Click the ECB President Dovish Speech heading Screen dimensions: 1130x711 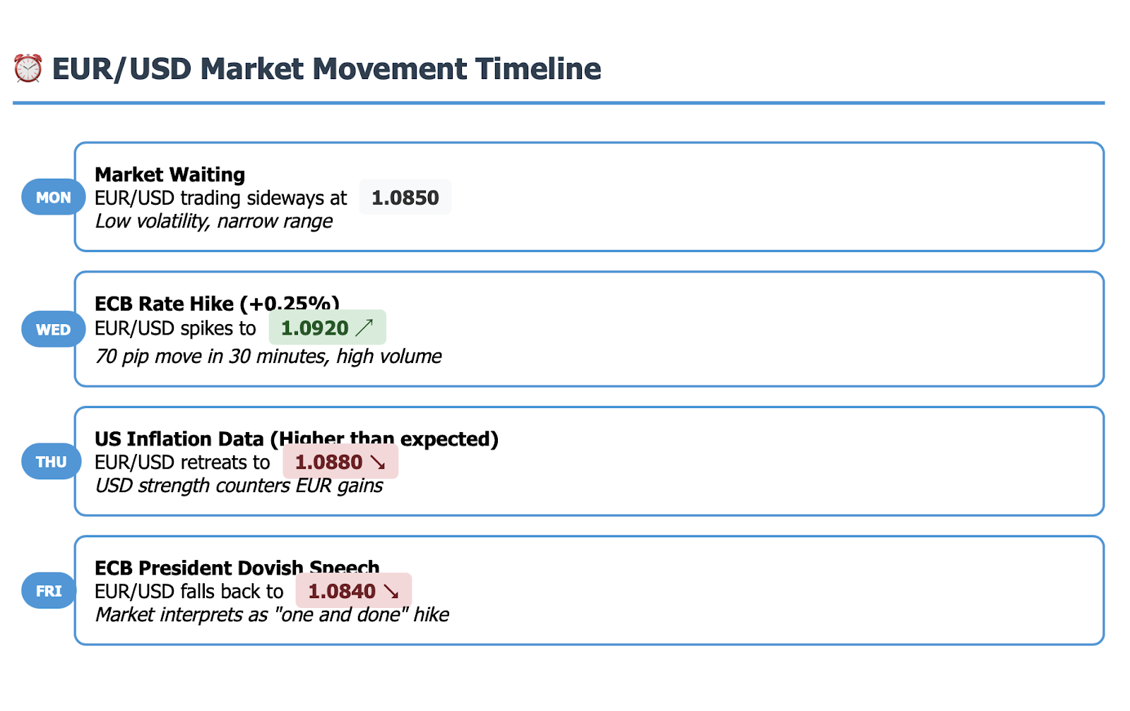237,567
